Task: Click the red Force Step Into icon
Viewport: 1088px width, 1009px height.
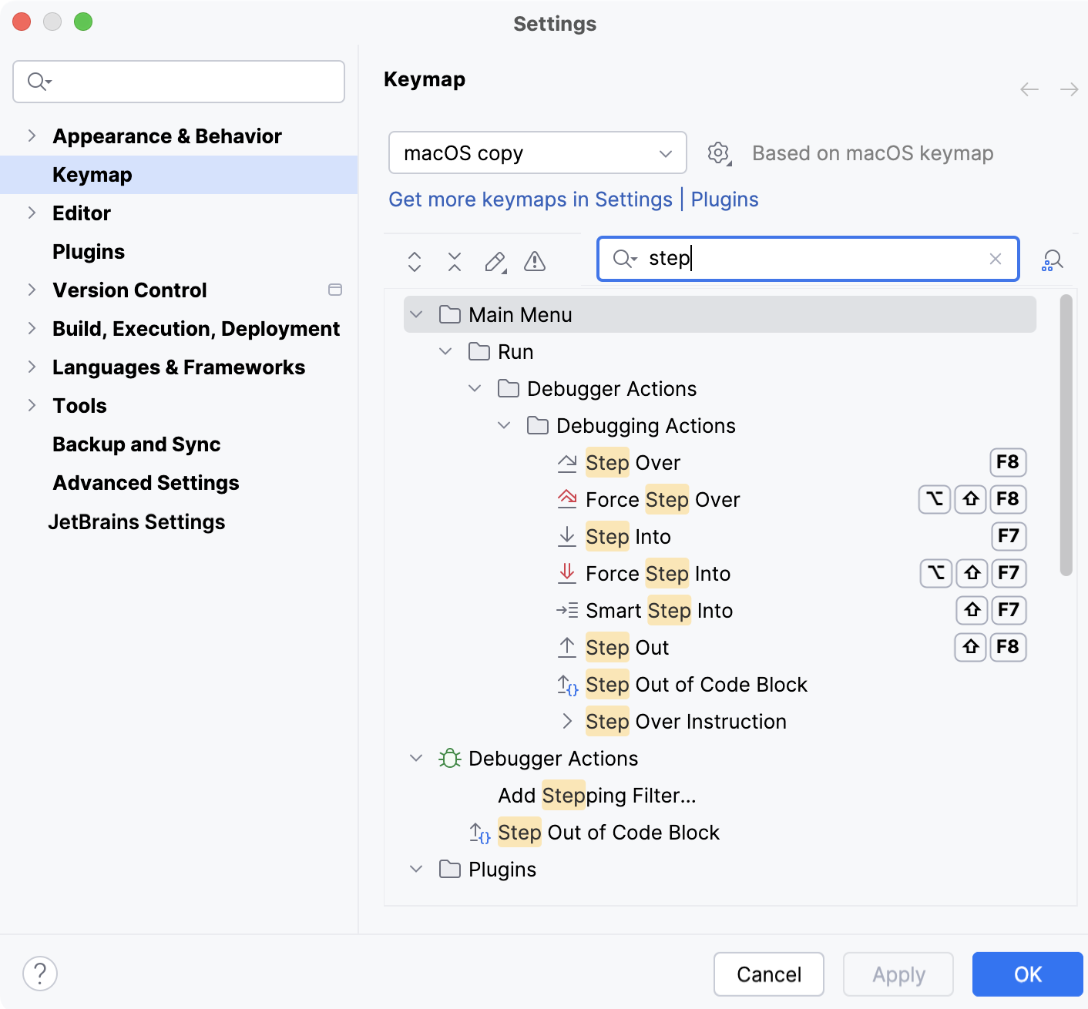Action: click(568, 573)
